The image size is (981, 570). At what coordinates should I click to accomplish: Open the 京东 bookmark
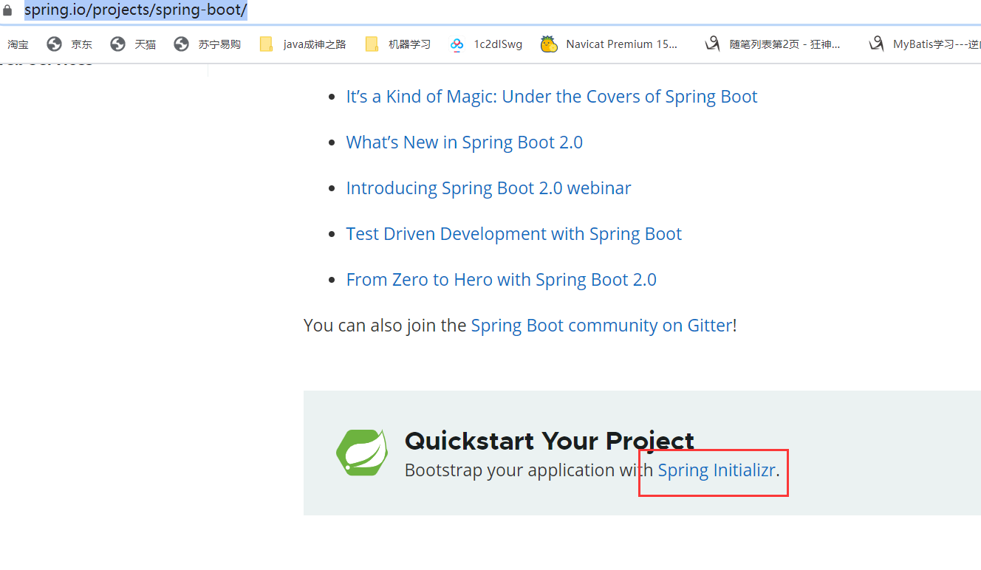[x=81, y=44]
